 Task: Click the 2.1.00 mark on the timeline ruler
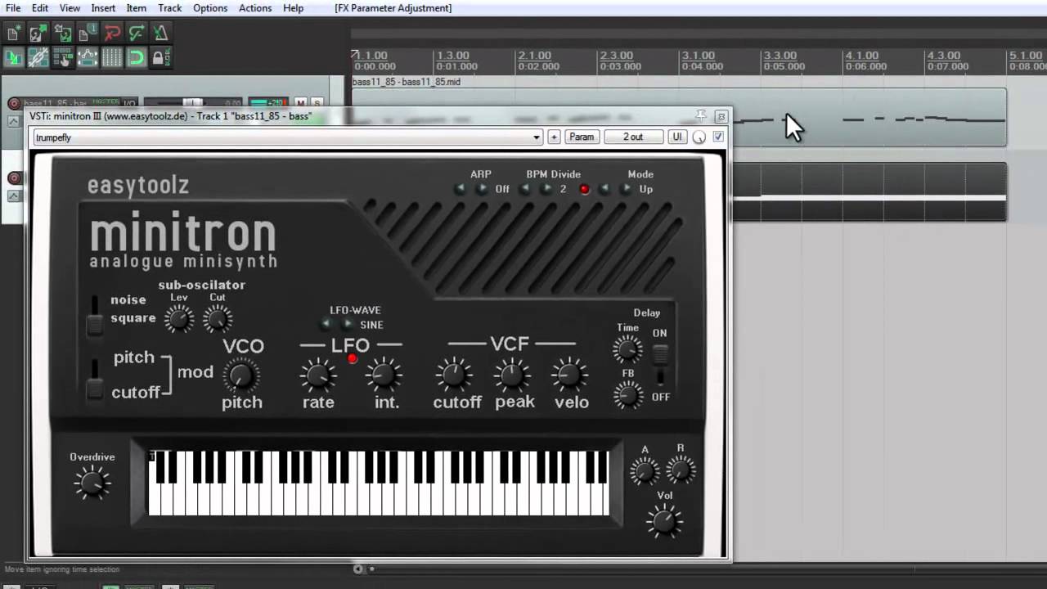[533, 56]
